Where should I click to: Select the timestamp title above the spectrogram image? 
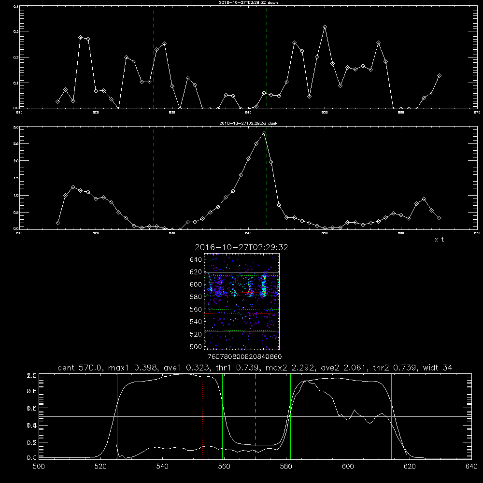pyautogui.click(x=241, y=247)
